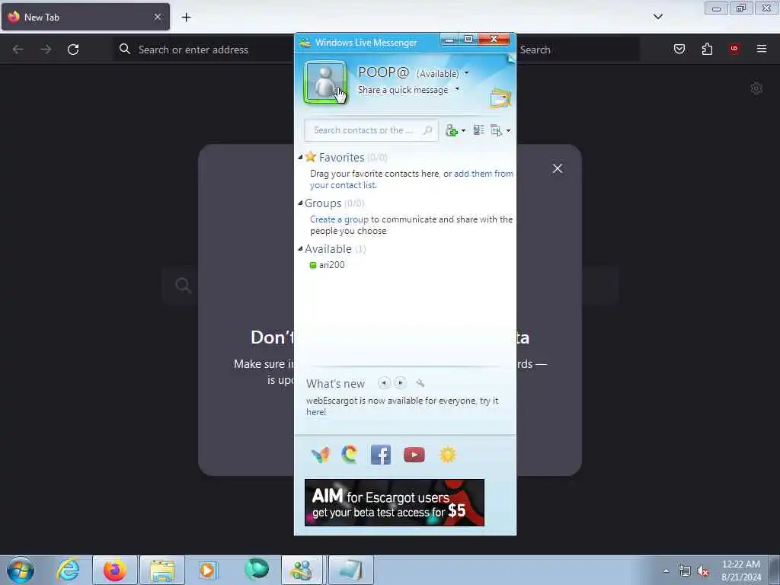Open the Windows Start button
Screen dimensions: 780x585
[x=21, y=570]
